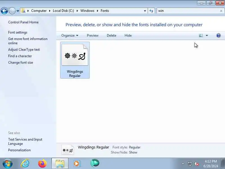Open the Windows Start menu
This screenshot has height=169, width=225.
click(8, 163)
